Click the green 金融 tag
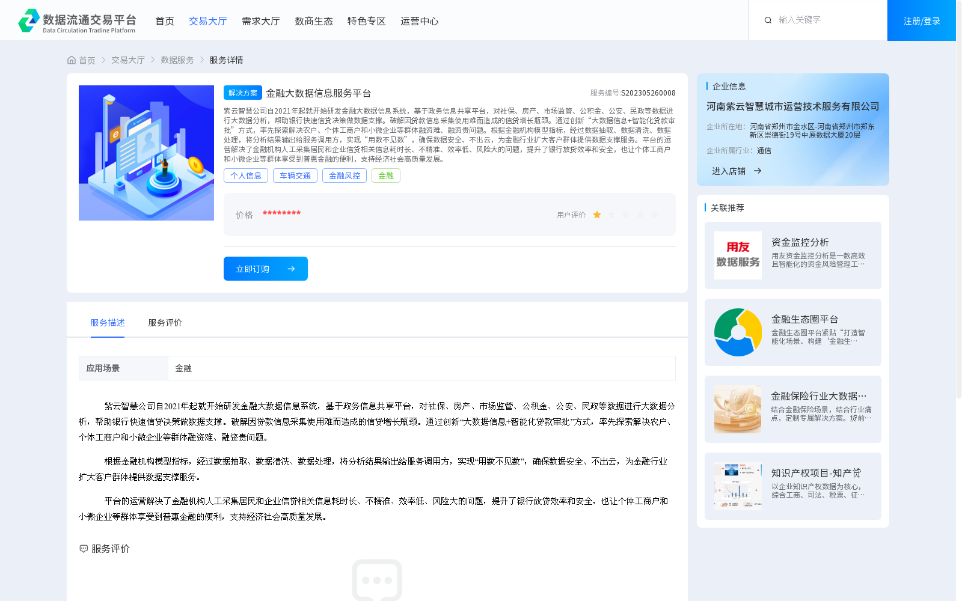 coord(386,175)
